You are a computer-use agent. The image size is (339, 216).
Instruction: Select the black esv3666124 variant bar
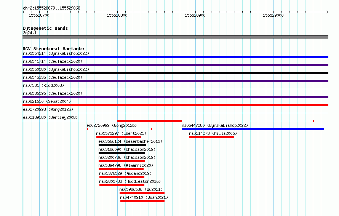coord(122,145)
